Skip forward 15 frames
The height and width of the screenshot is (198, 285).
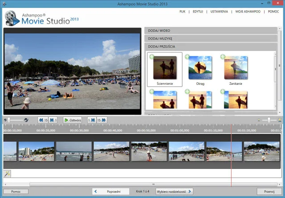tap(102, 120)
